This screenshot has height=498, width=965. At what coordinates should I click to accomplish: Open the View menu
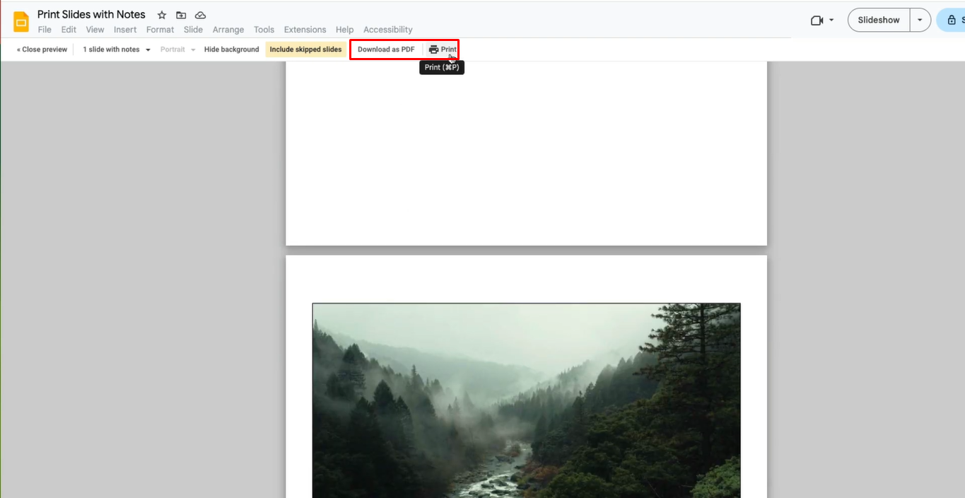(95, 30)
